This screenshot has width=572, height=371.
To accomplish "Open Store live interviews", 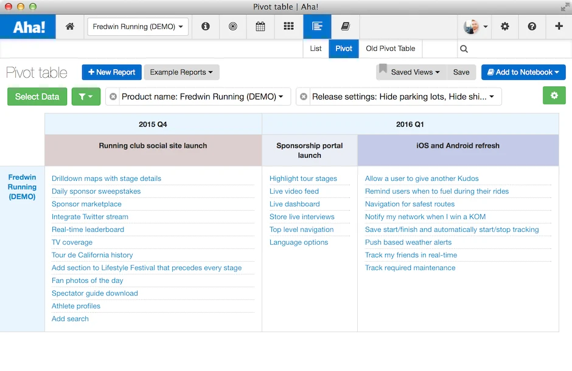I will 302,217.
